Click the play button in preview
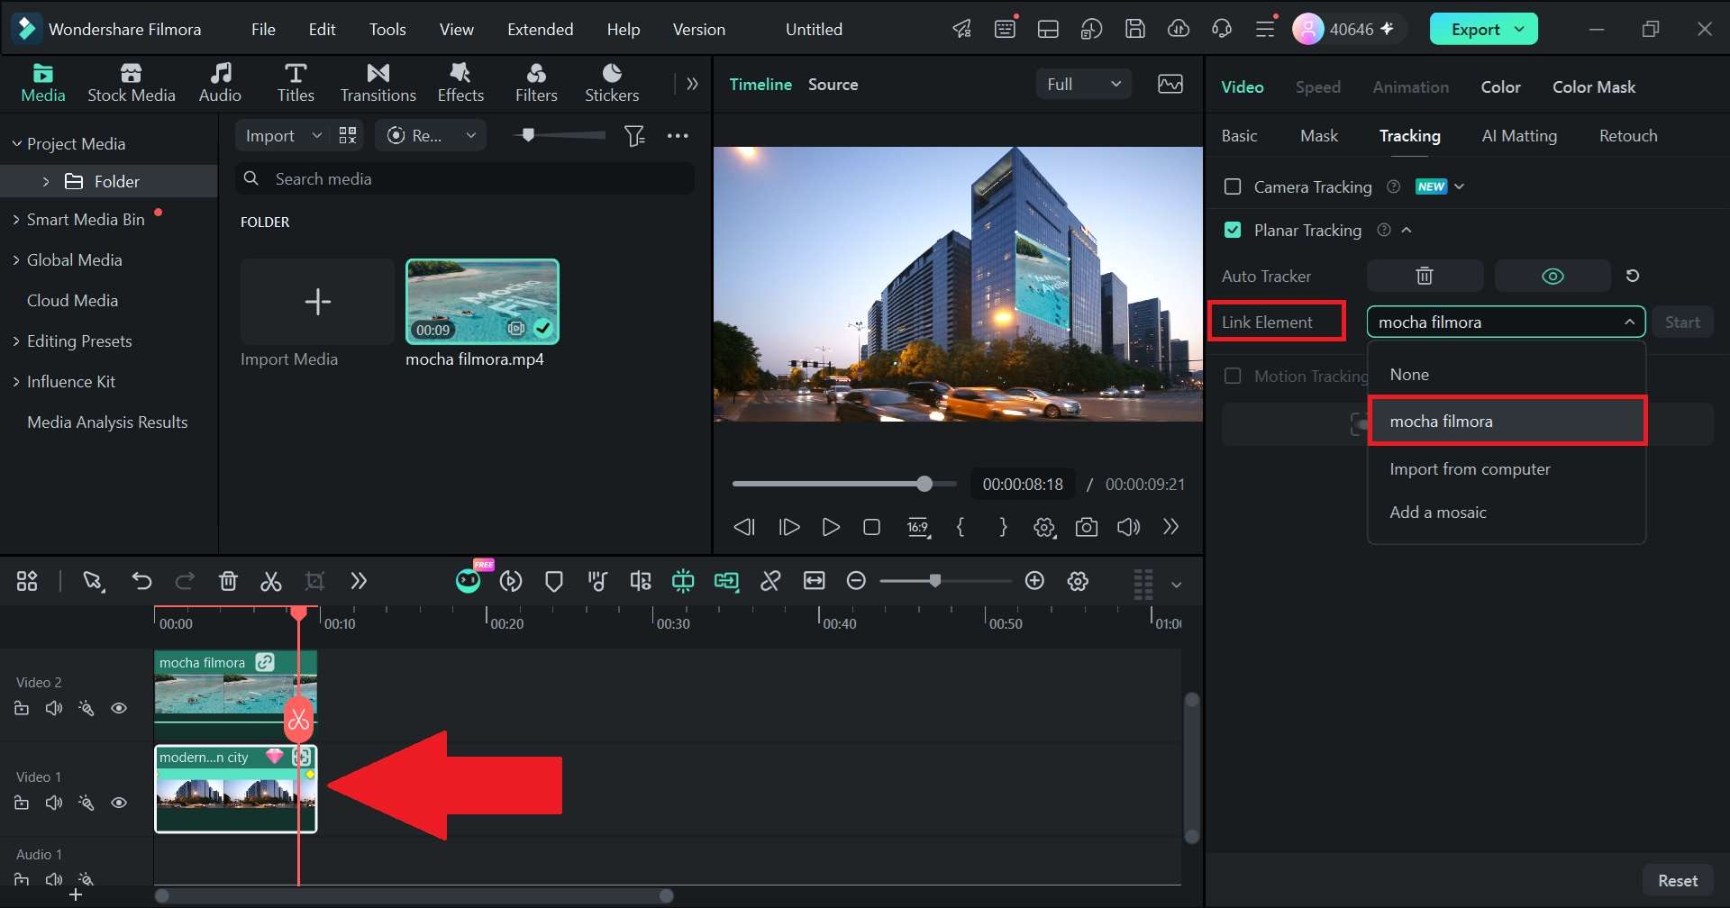Screen dimensions: 1730x908 (831, 527)
